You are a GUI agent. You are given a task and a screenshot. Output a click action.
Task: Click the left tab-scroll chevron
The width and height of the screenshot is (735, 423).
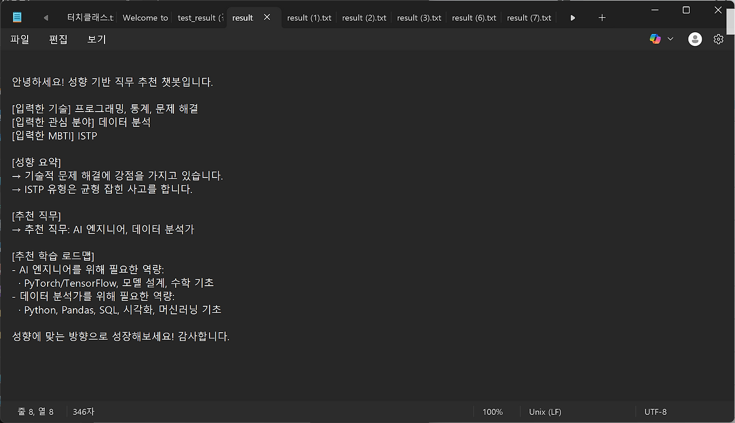(46, 18)
